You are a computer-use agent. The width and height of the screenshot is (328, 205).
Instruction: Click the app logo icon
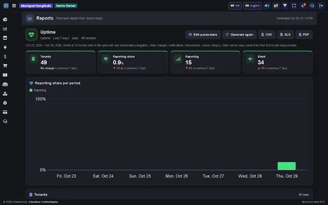click(6, 6)
